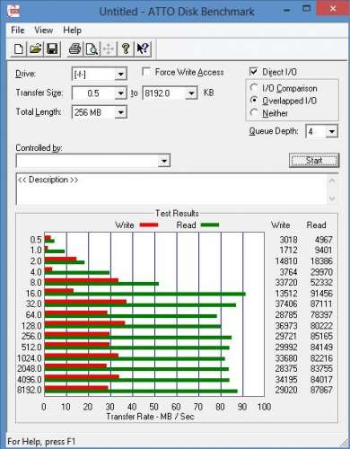Click the 1024.0 row label in chart
This screenshot has width=350, height=449.
[x=30, y=358]
